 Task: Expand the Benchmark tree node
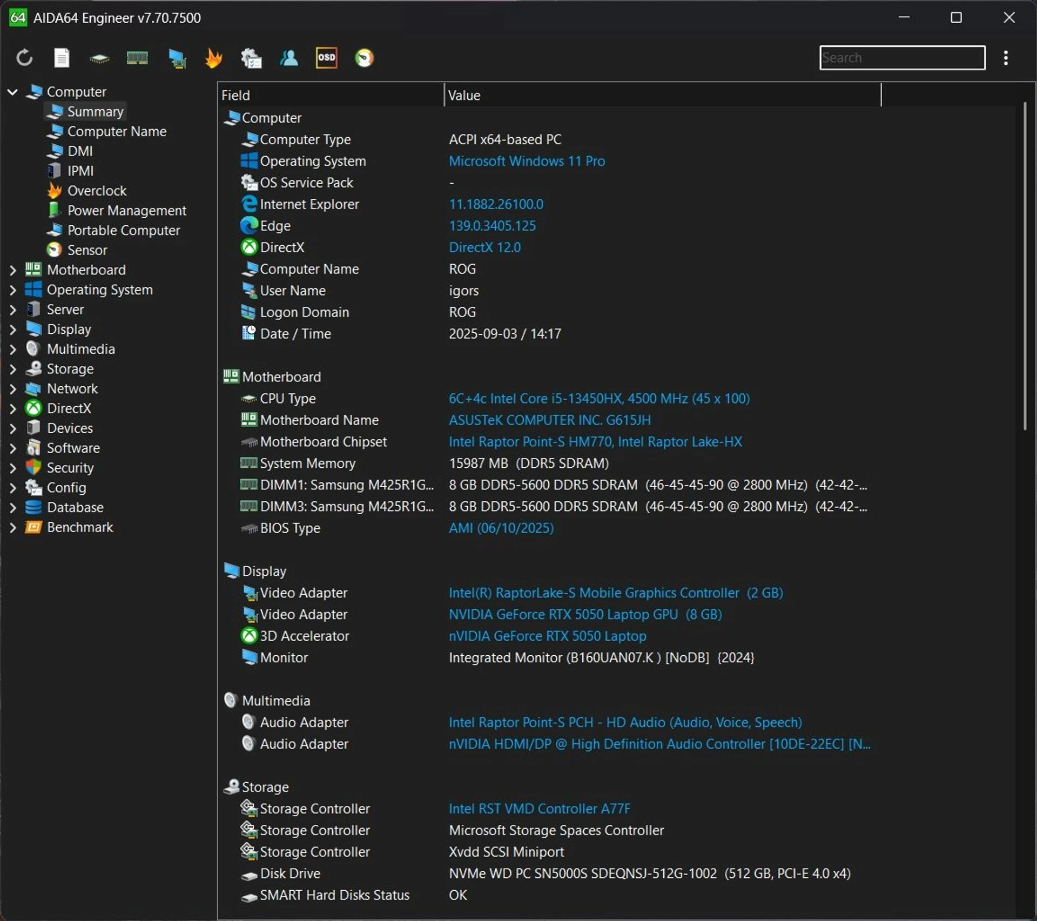point(12,528)
